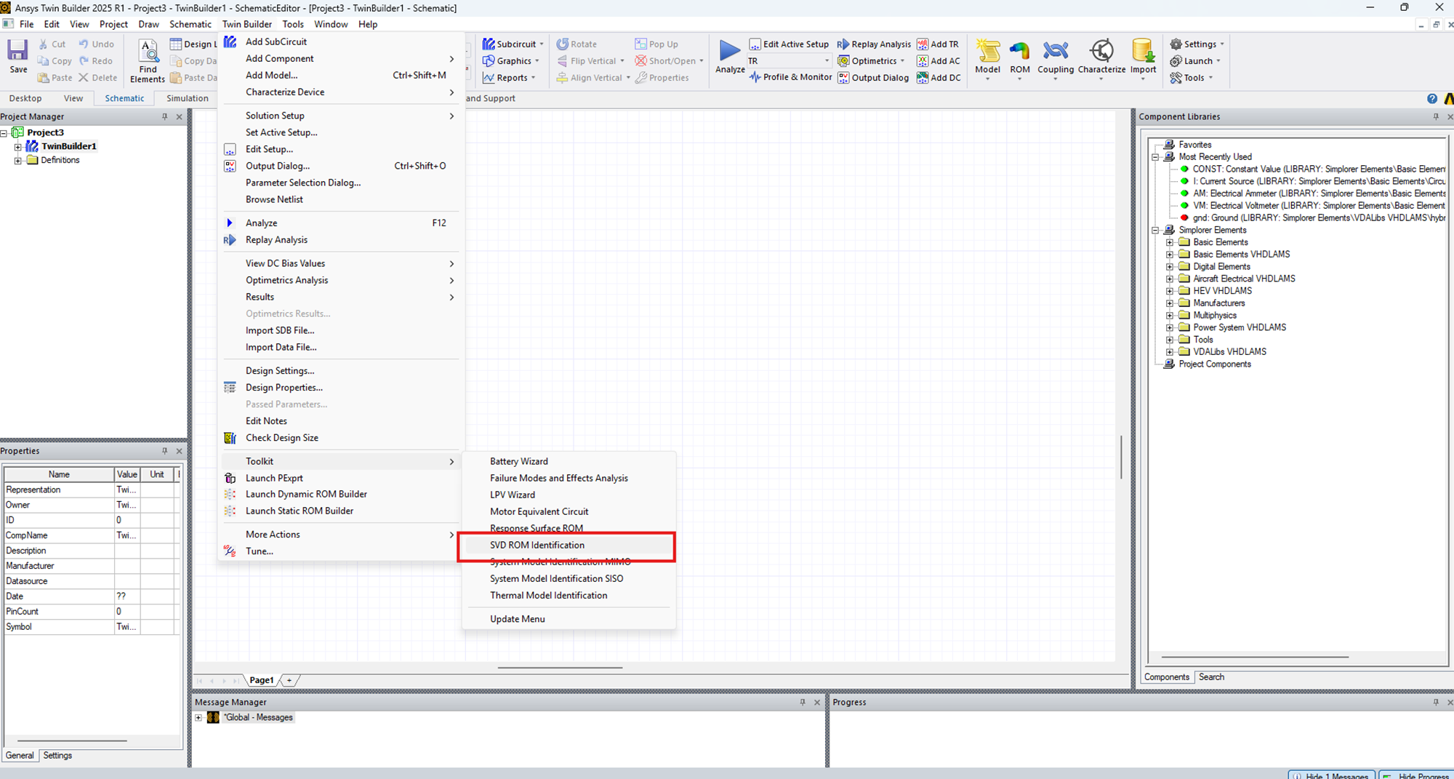Pin the Project Manager panel
This screenshot has height=779, width=1454.
coord(164,116)
